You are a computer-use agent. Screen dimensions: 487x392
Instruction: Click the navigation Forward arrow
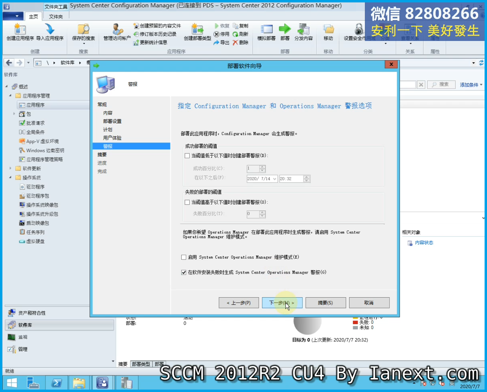pyautogui.click(x=19, y=63)
